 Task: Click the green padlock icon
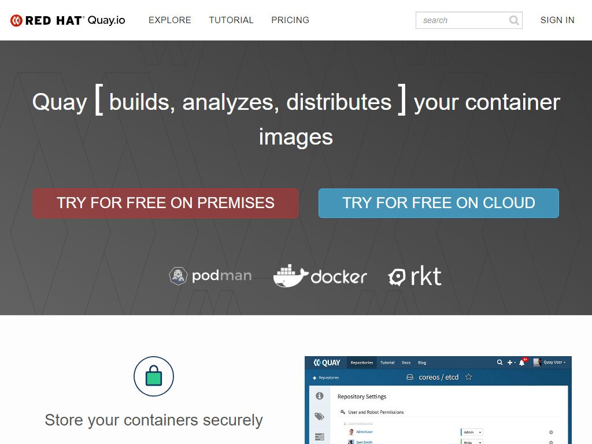click(x=154, y=376)
